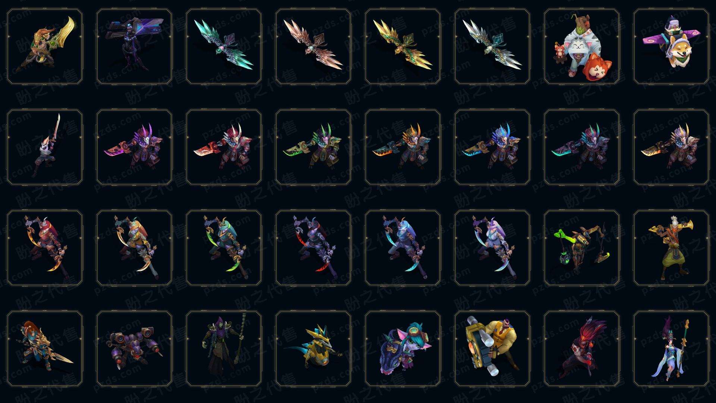This screenshot has width=716, height=403.
Task: Click the teal-haired yordle with goggles
Action: [403, 349]
